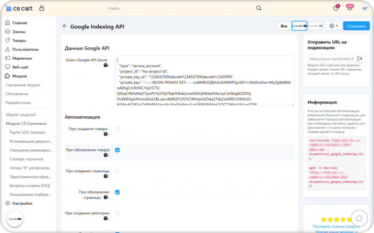
Task: Open the clock icon with badge 1
Action: coord(336,8)
